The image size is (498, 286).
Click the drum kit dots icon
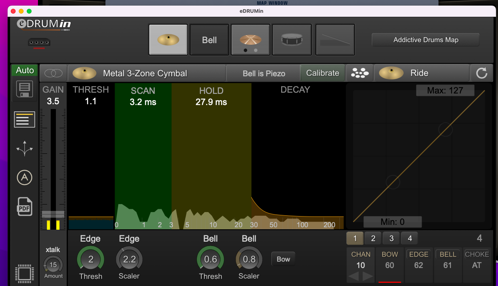tap(360, 73)
